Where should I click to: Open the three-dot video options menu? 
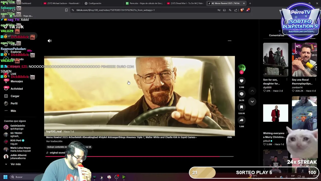pyautogui.click(x=229, y=41)
